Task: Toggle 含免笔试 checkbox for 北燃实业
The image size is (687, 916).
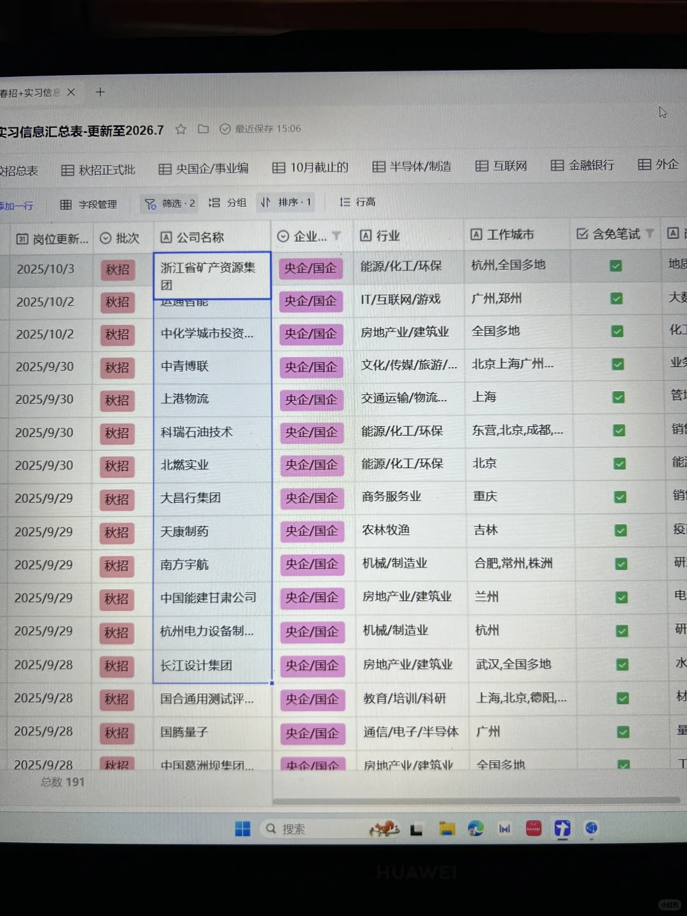Action: click(620, 464)
